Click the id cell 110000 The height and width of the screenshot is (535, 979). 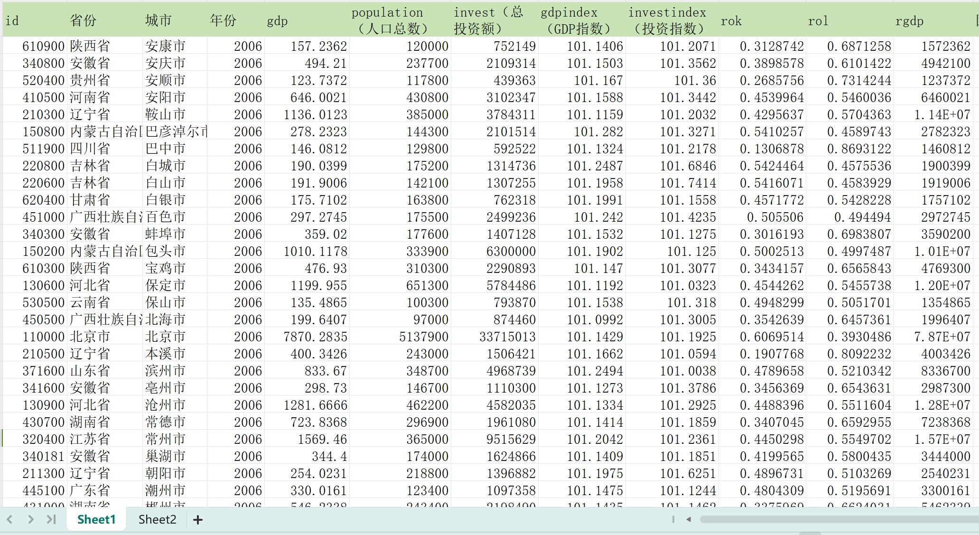(x=43, y=337)
